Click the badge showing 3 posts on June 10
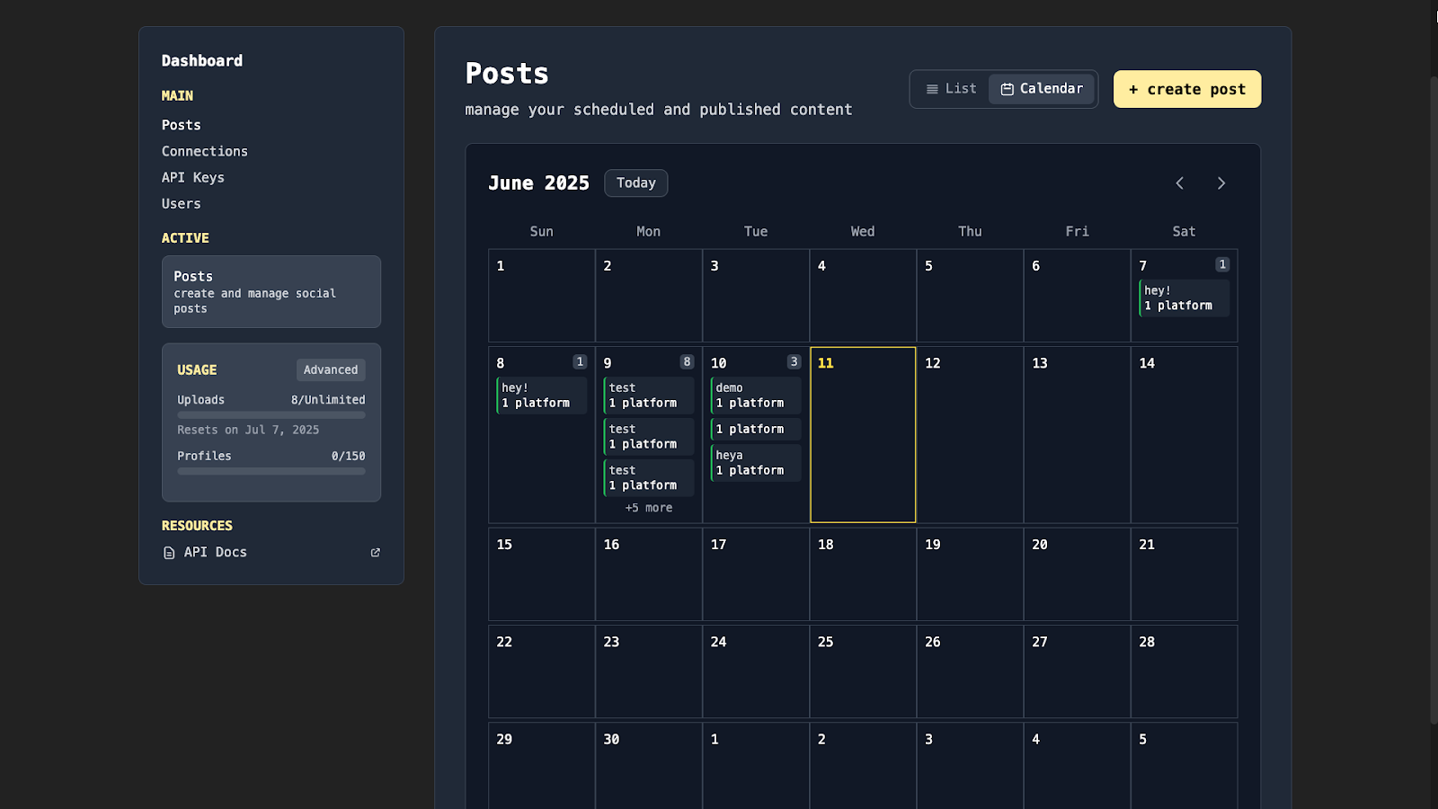 [793, 361]
